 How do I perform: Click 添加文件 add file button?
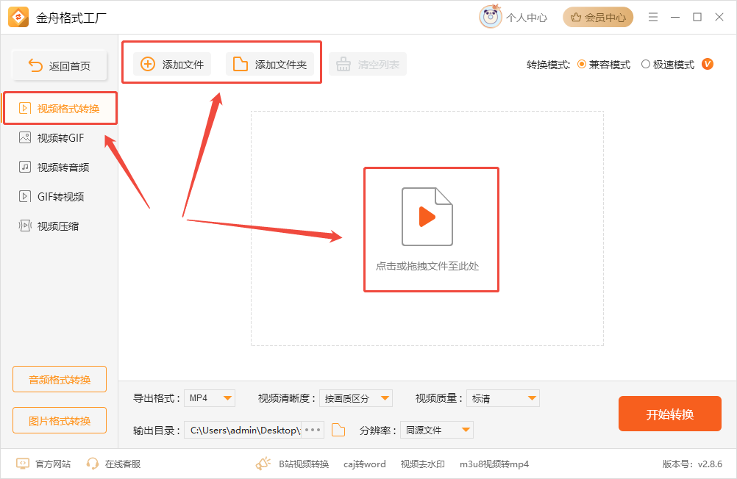pyautogui.click(x=172, y=65)
